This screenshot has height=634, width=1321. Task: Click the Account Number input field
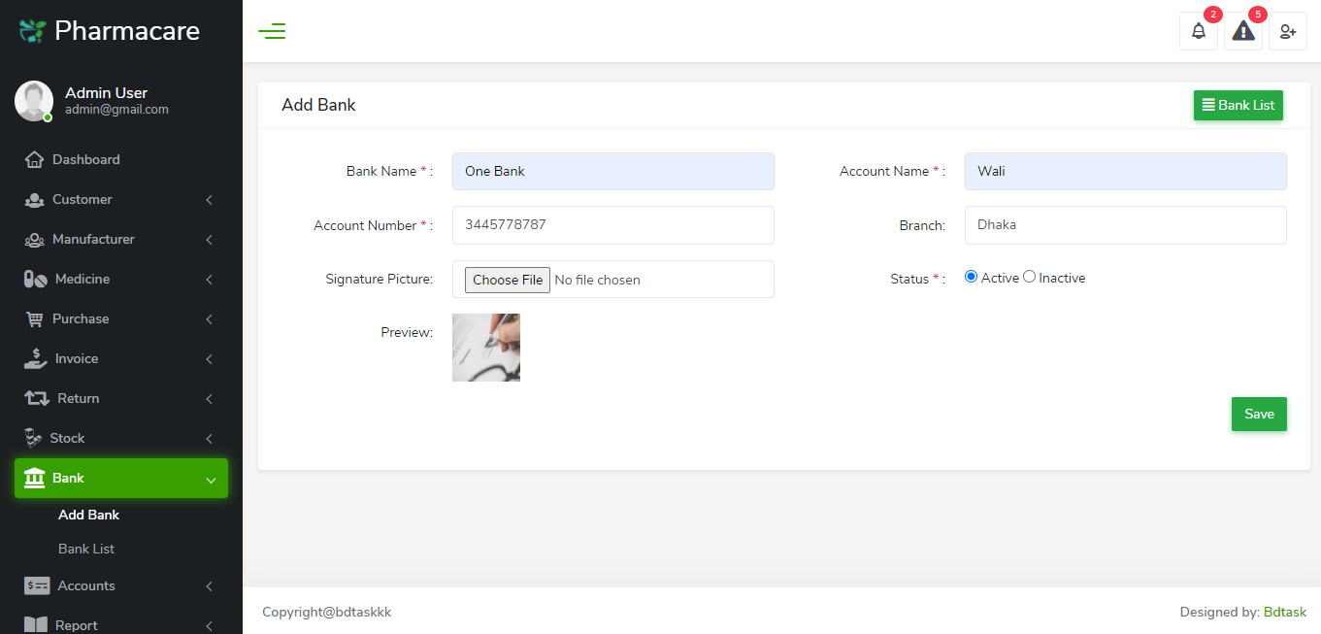[x=612, y=225]
